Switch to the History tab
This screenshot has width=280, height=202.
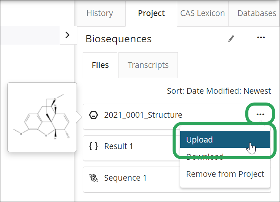pos(99,13)
